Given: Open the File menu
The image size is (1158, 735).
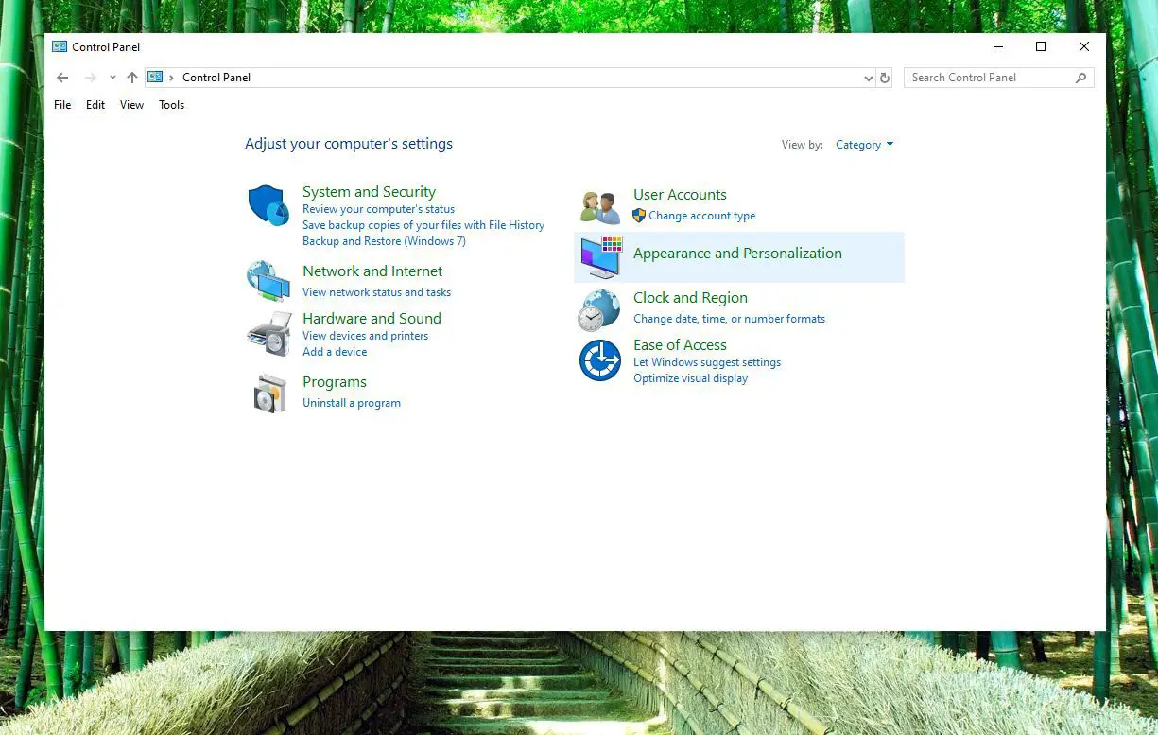Looking at the screenshot, I should tap(62, 105).
